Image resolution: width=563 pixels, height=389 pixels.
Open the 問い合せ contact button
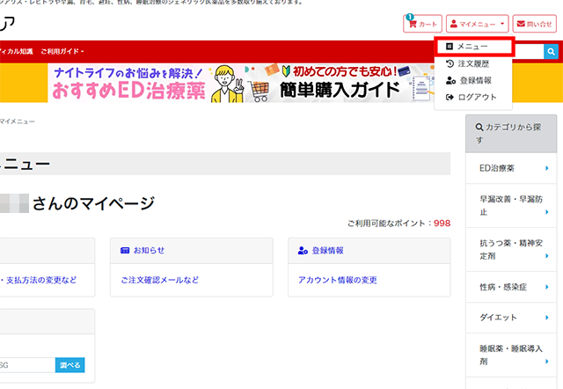(x=534, y=24)
